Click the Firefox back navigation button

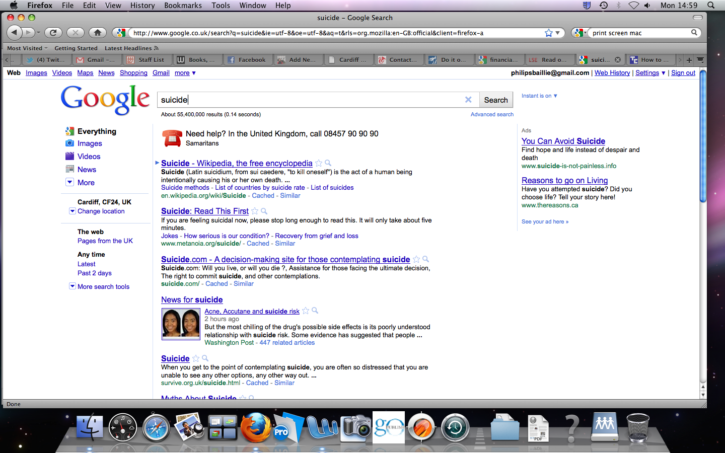[x=15, y=33]
